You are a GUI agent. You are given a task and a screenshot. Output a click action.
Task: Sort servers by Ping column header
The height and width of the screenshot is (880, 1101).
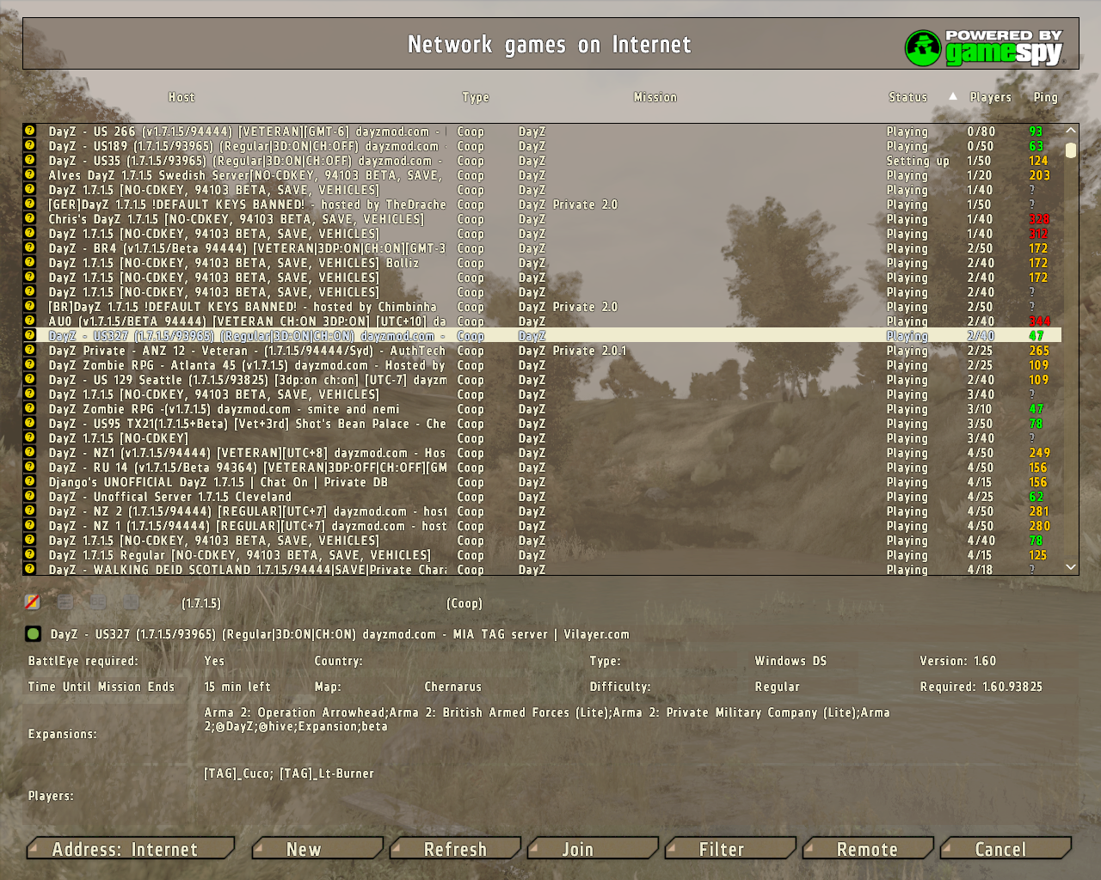point(1045,97)
